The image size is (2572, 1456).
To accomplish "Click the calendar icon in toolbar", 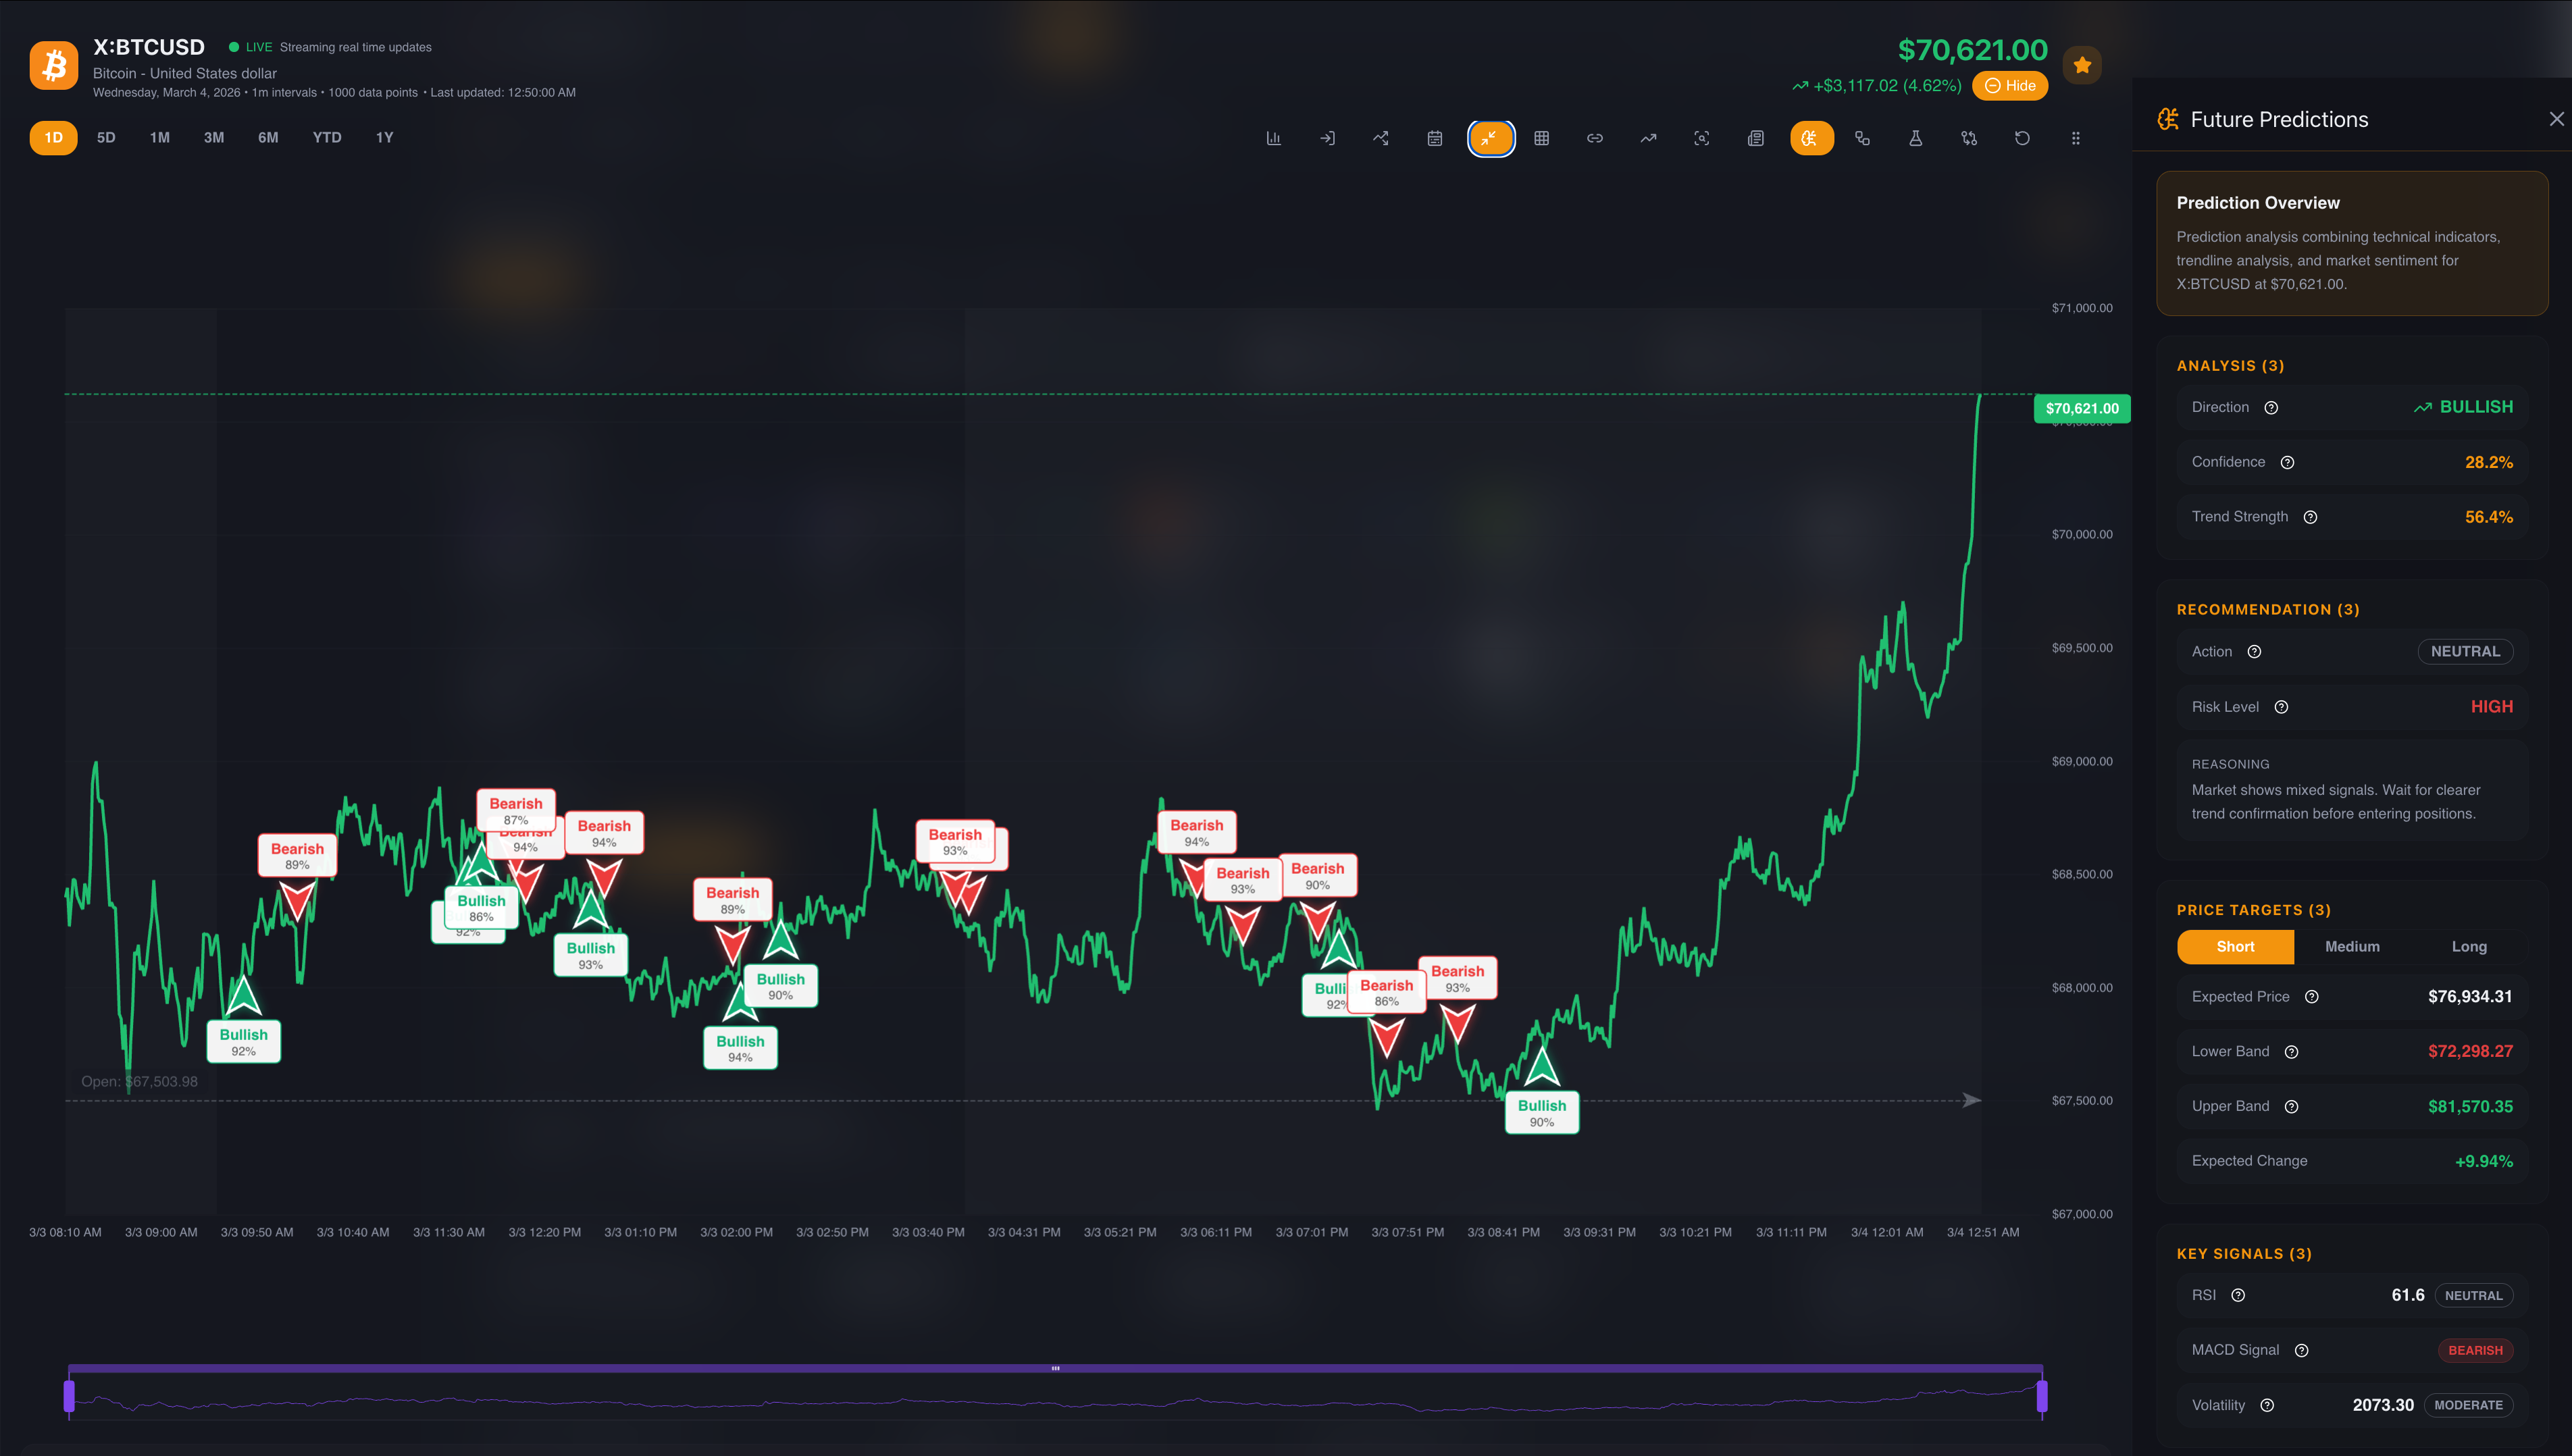I will (1434, 138).
